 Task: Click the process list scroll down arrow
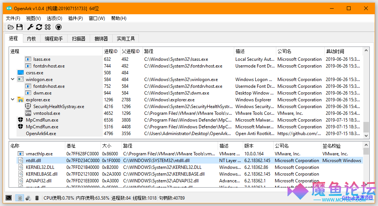(366, 136)
